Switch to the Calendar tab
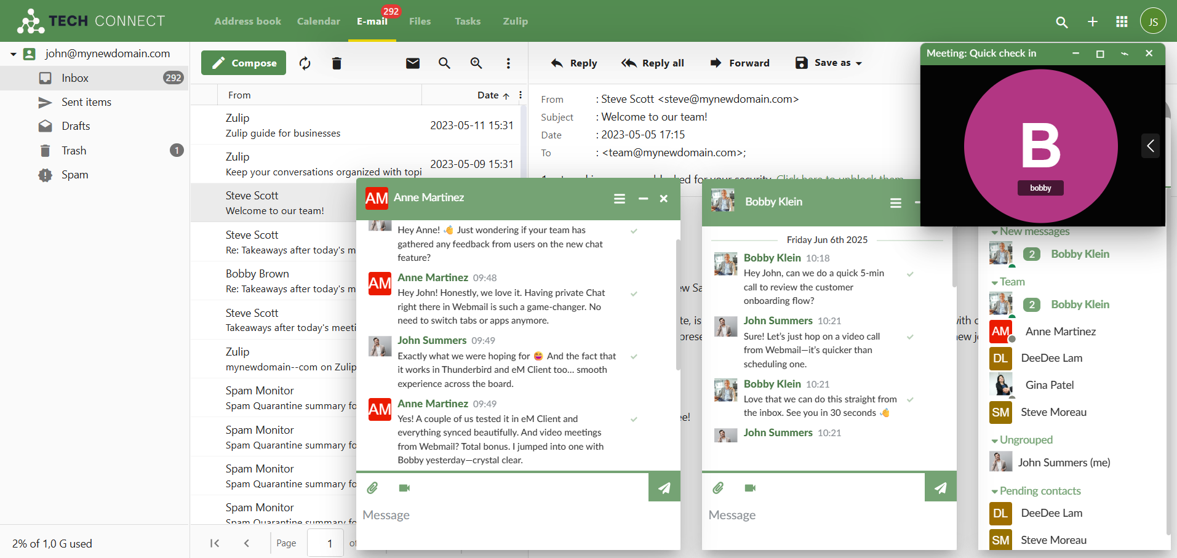This screenshot has height=558, width=1177. pyautogui.click(x=318, y=21)
